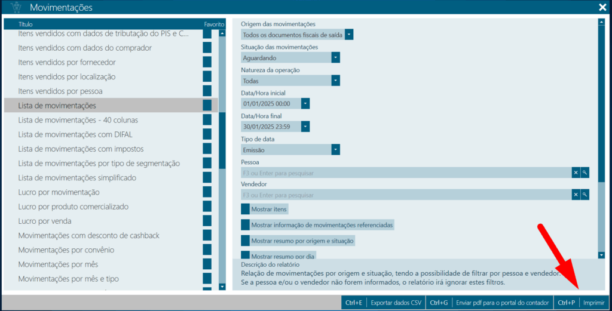Select Lucro por movimentação report
Viewport: 612px width, 311px height.
click(59, 192)
